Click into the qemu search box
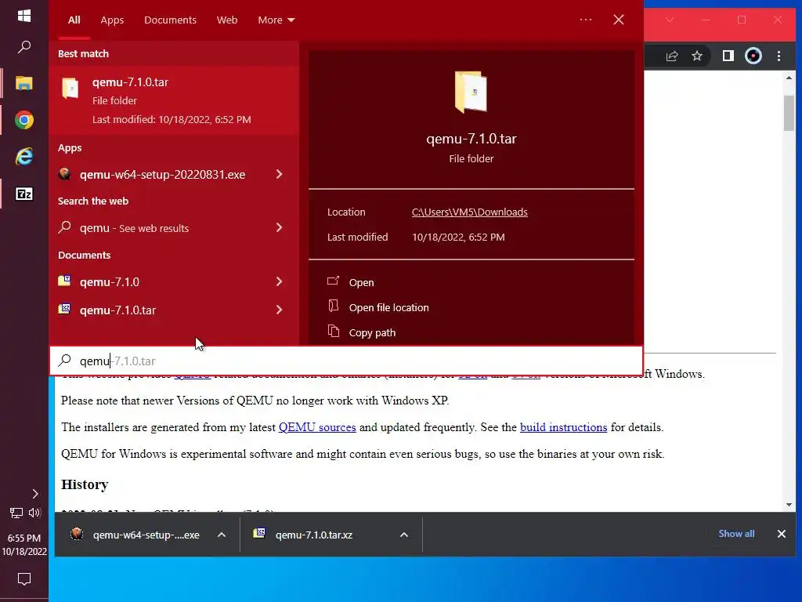 [345, 361]
